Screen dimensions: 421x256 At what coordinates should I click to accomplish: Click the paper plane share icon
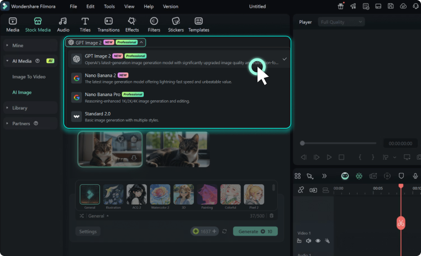point(353,6)
